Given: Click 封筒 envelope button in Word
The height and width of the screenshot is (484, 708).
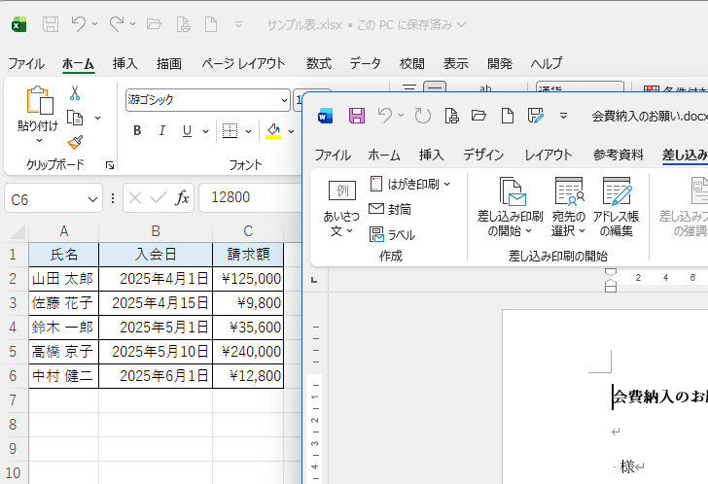Looking at the screenshot, I should click(390, 209).
